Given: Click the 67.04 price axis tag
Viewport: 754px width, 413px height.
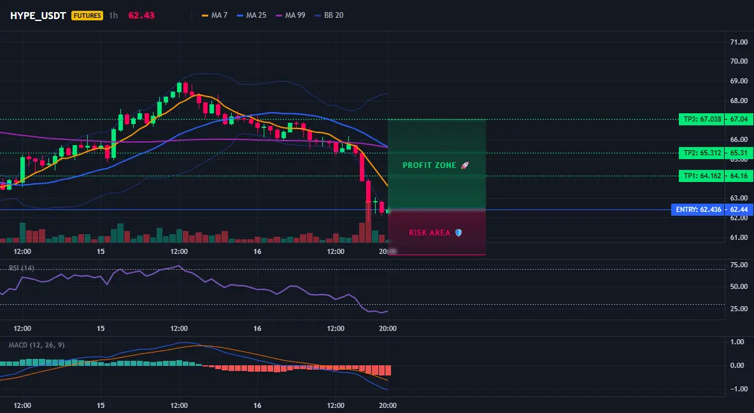Looking at the screenshot, I should pos(739,119).
